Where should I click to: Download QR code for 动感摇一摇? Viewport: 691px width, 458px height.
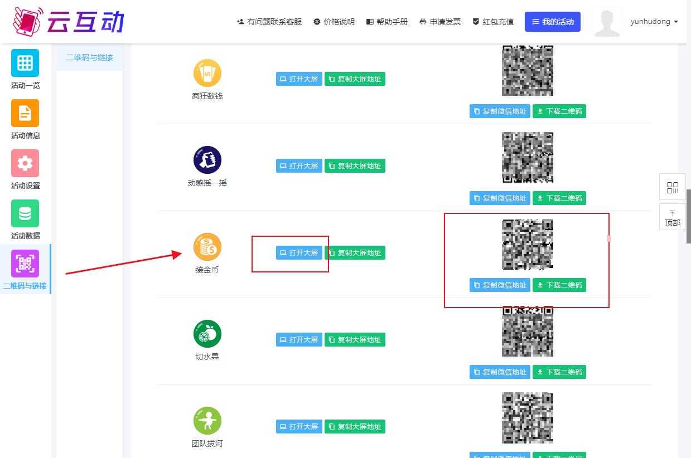coord(559,198)
